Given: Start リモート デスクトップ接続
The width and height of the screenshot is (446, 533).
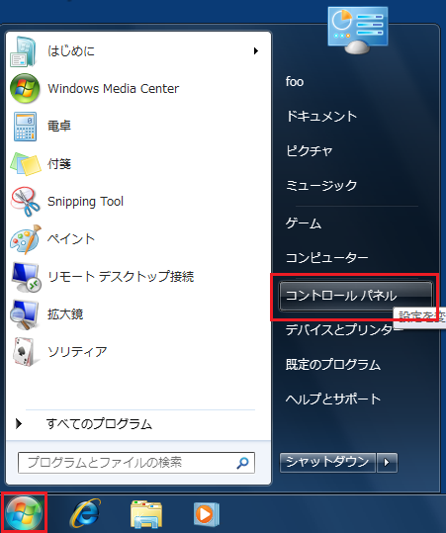Looking at the screenshot, I should click(138, 276).
